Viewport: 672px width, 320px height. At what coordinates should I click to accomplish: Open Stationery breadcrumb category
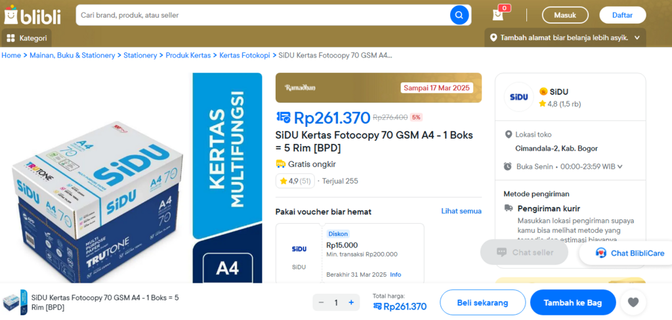[x=140, y=56]
